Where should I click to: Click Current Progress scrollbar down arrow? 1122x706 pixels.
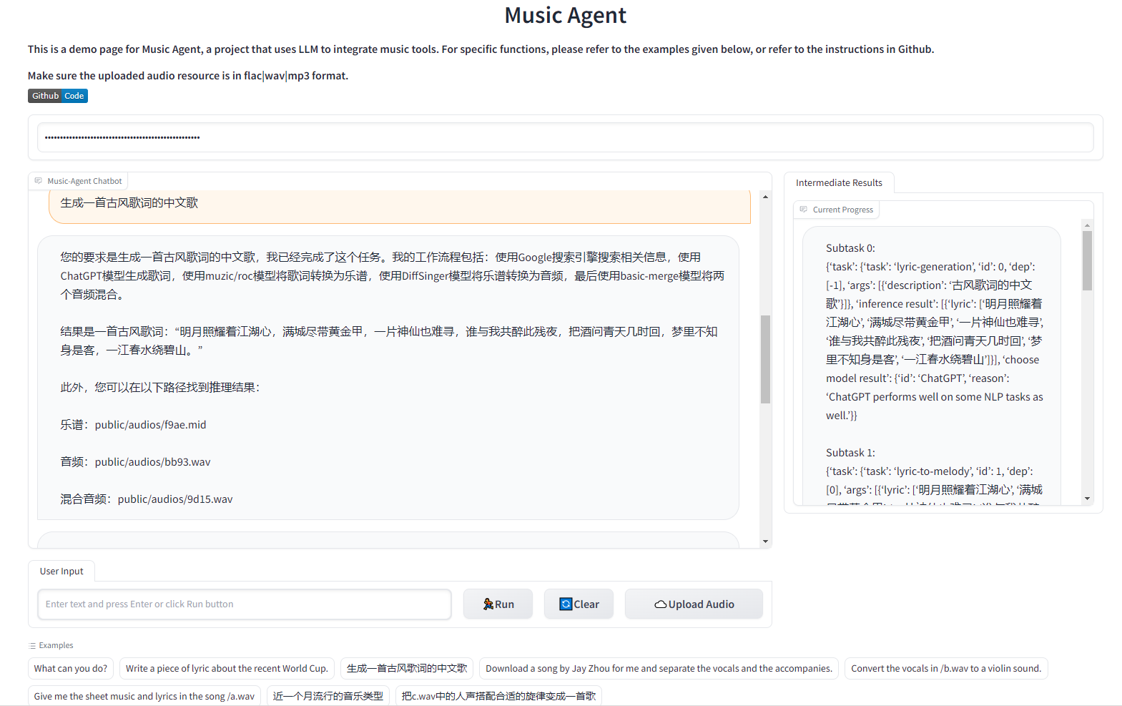pos(1087,499)
